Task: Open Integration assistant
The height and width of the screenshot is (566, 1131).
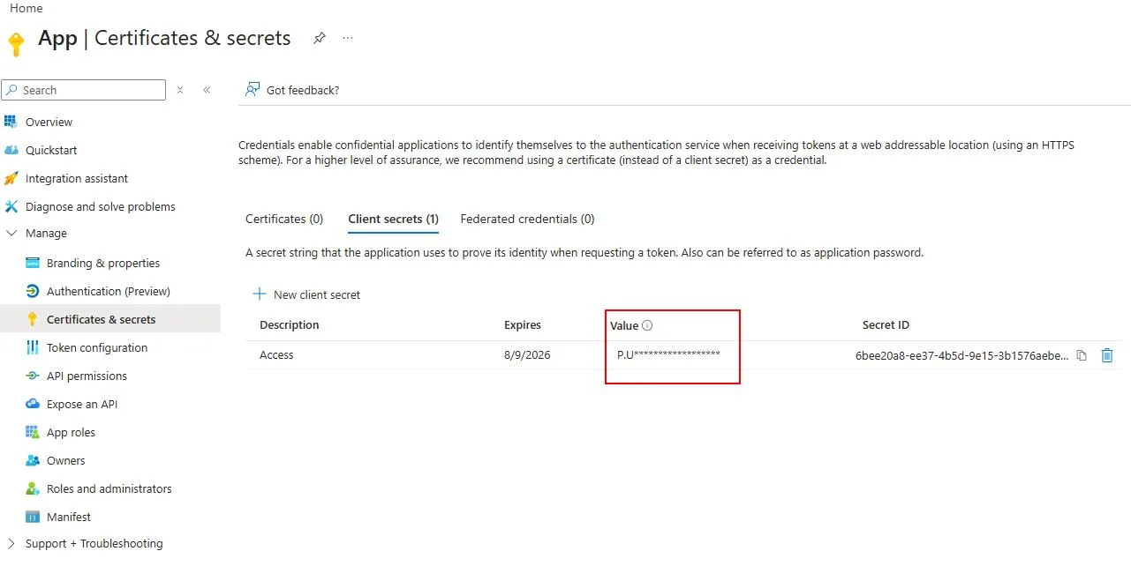Action: (77, 178)
